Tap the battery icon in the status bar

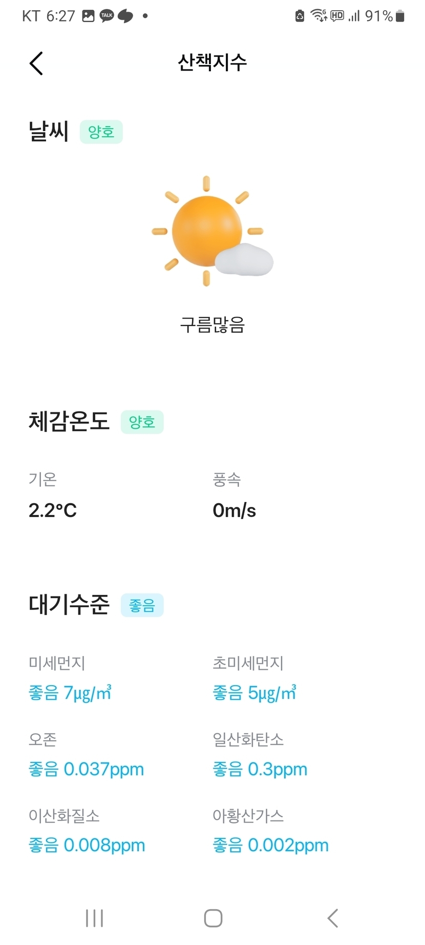400,16
